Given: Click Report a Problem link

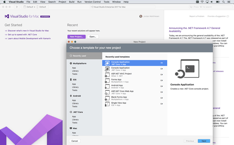Looking at the screenshot, I should point(197,16).
